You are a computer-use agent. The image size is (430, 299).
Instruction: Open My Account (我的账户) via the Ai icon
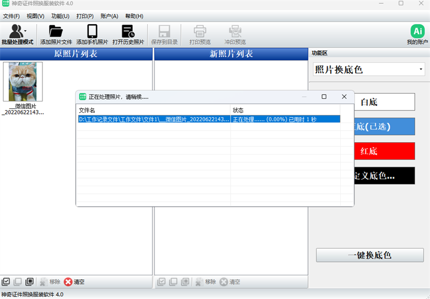pyautogui.click(x=418, y=31)
